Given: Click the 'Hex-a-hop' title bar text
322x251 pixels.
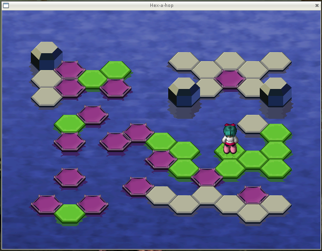Looking at the screenshot, I should pyautogui.click(x=161, y=5).
